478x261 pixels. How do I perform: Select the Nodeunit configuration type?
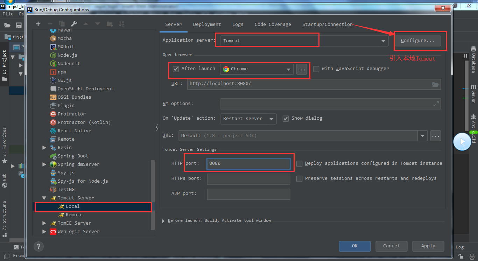tap(69, 63)
